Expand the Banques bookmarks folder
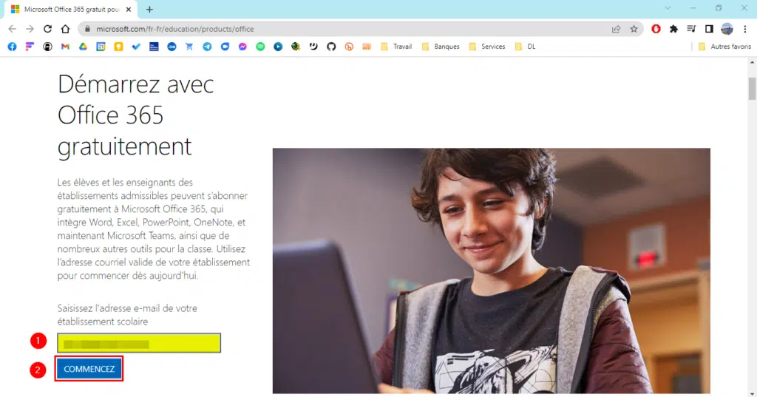Viewport: 757px width, 397px height. 441,47
